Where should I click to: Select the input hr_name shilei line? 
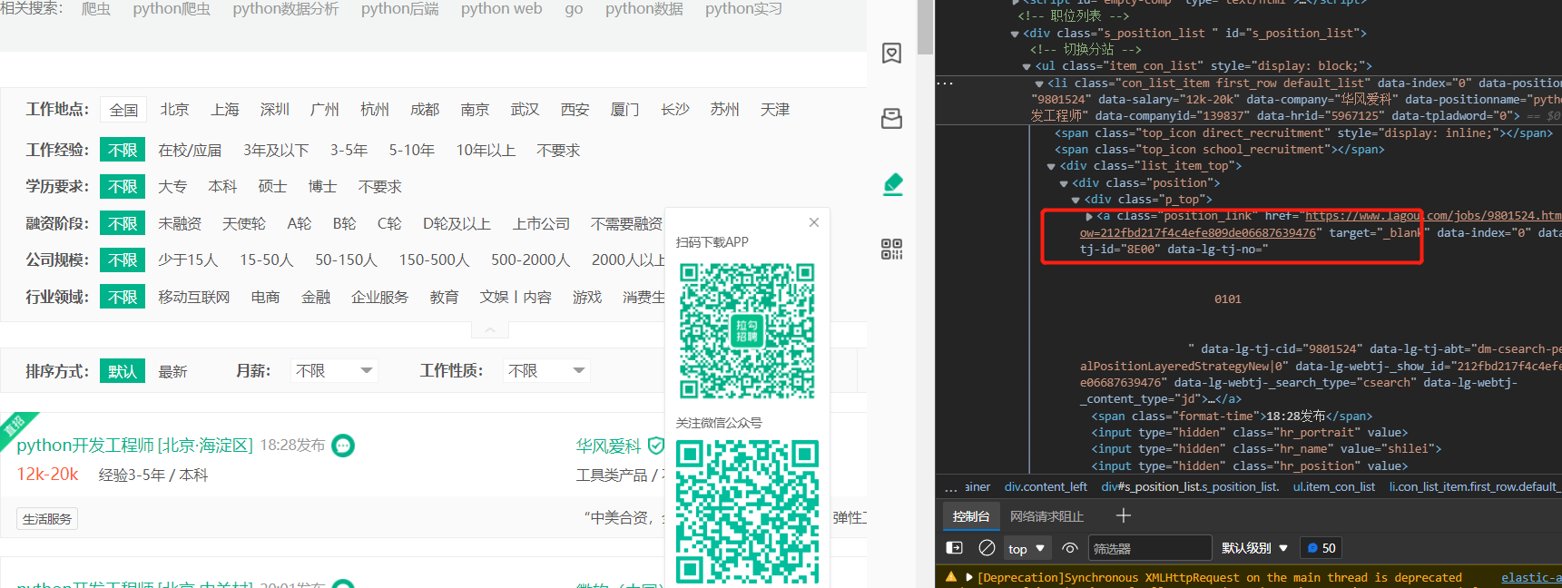[1265, 449]
